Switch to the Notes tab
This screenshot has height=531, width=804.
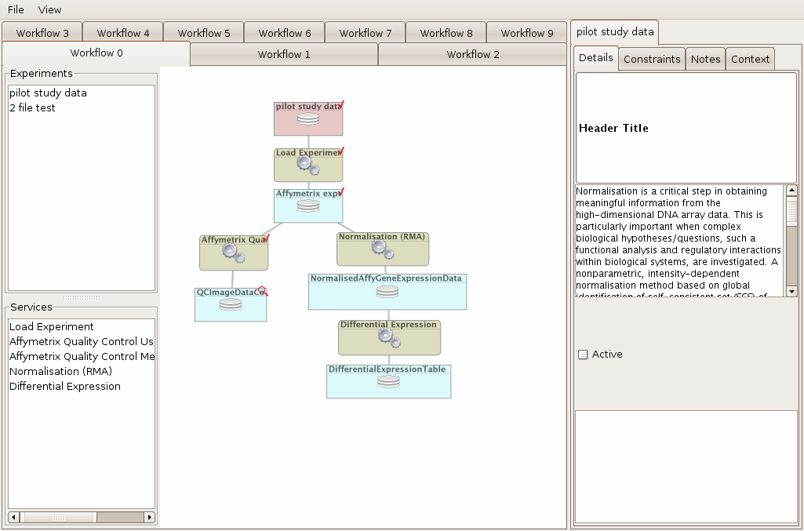click(x=705, y=59)
